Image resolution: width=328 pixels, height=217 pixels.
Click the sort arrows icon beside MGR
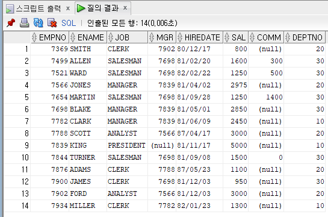(x=152, y=37)
